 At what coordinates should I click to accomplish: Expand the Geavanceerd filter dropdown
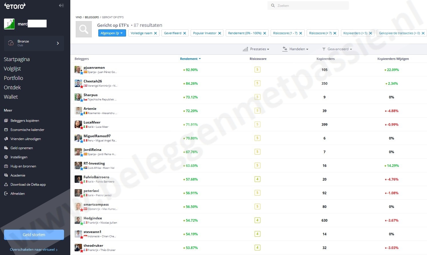tap(337, 49)
